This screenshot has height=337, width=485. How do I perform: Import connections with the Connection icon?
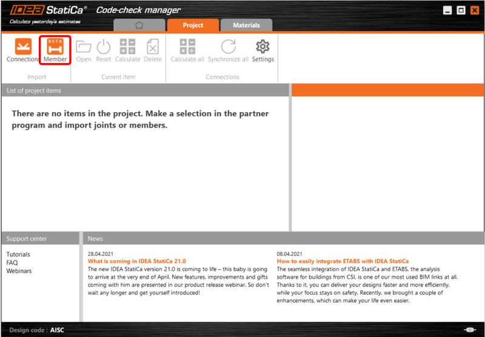[23, 50]
